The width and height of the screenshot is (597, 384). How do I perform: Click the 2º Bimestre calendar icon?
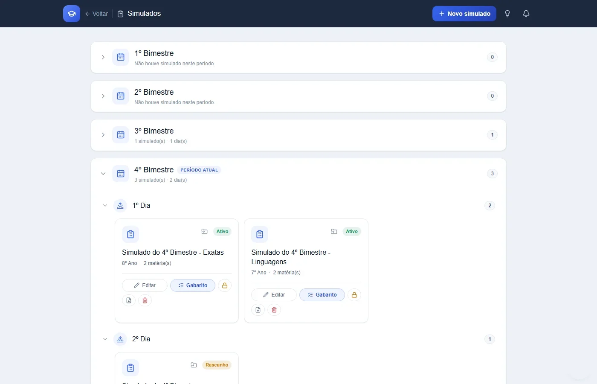click(121, 96)
